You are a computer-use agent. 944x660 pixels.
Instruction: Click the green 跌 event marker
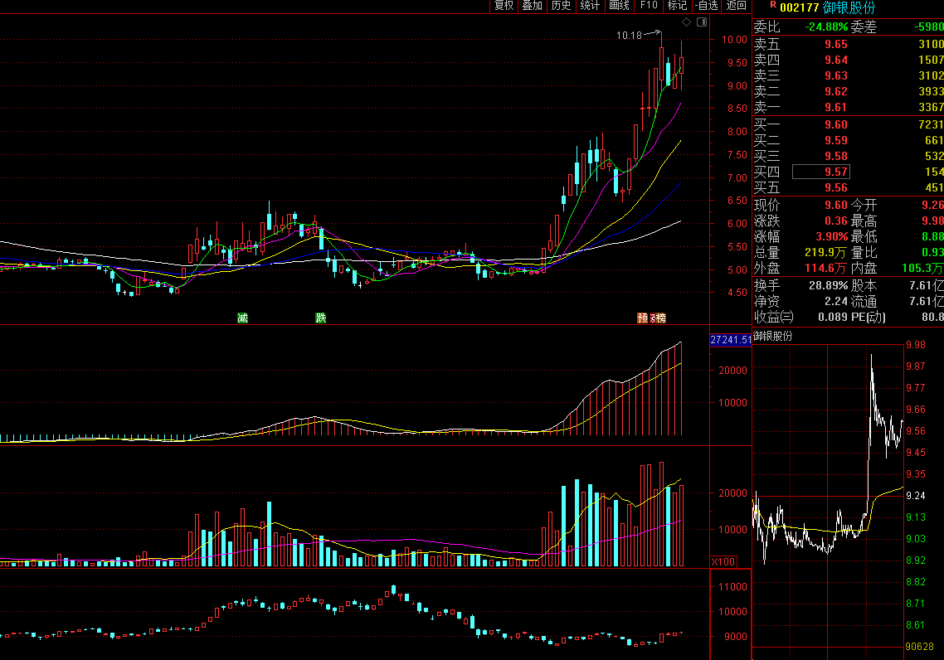[x=321, y=318]
